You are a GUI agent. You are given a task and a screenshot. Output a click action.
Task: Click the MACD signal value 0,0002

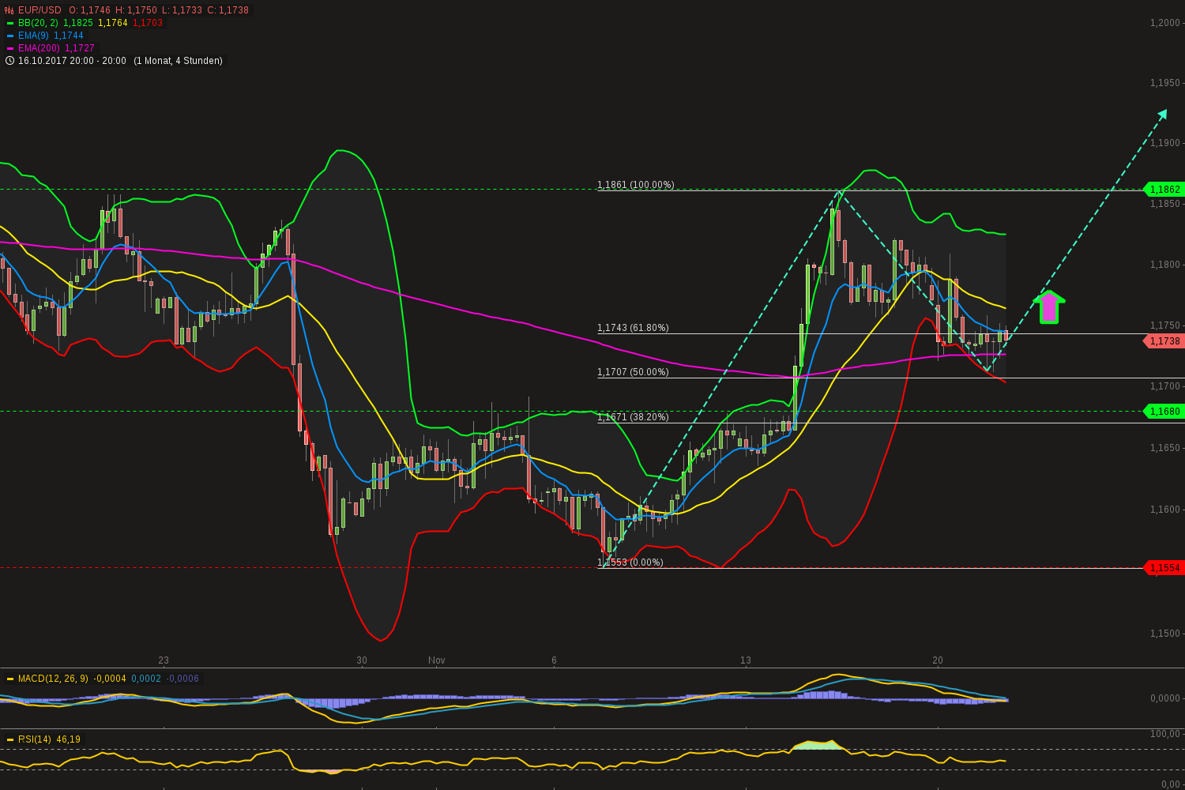point(146,679)
